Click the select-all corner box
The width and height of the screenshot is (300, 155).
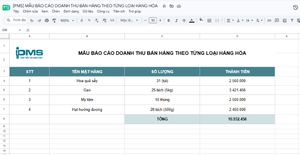[x=4, y=36]
